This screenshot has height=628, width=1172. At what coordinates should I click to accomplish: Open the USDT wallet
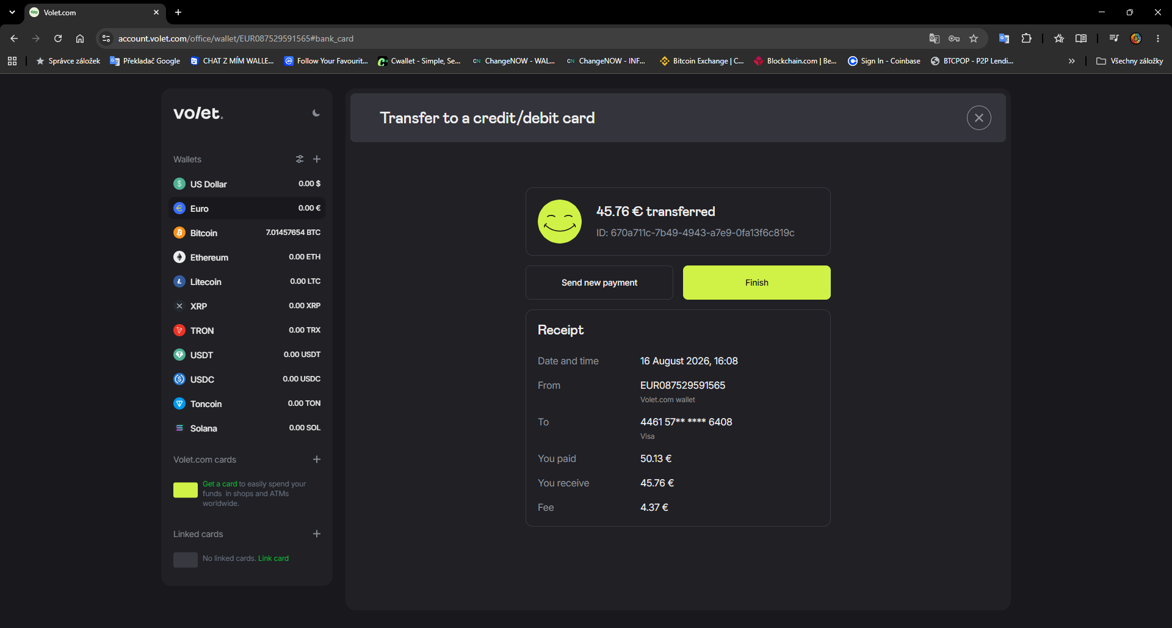(247, 355)
